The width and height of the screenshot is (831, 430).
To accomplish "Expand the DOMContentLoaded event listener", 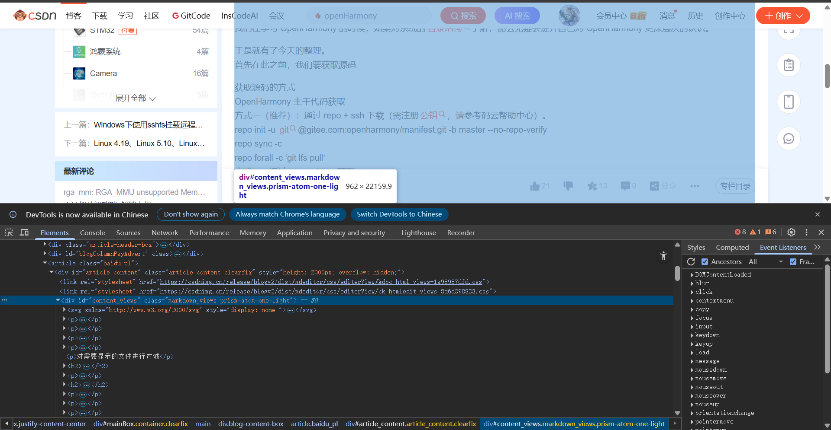I will 692,274.
